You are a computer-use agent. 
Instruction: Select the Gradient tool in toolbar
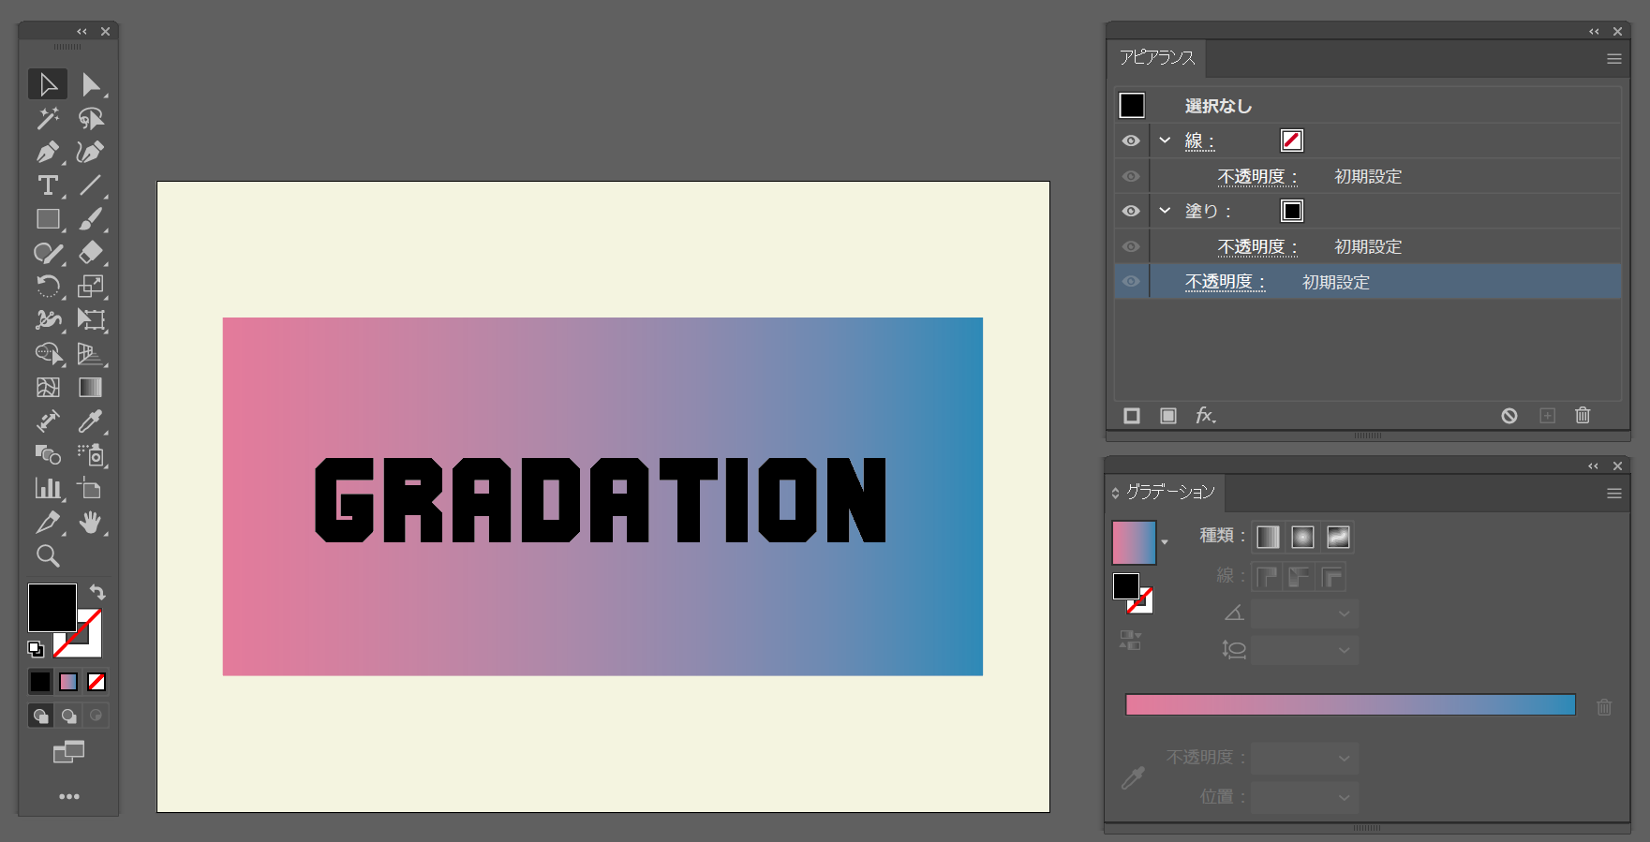tap(90, 388)
